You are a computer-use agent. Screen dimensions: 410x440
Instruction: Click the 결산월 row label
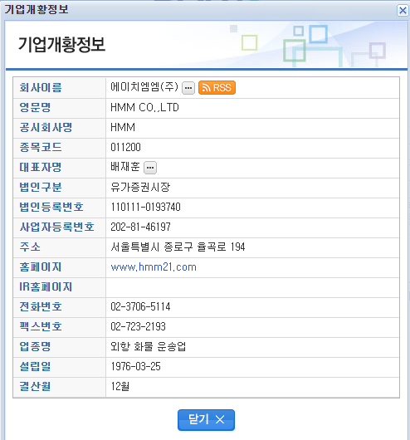pyautogui.click(x=35, y=386)
